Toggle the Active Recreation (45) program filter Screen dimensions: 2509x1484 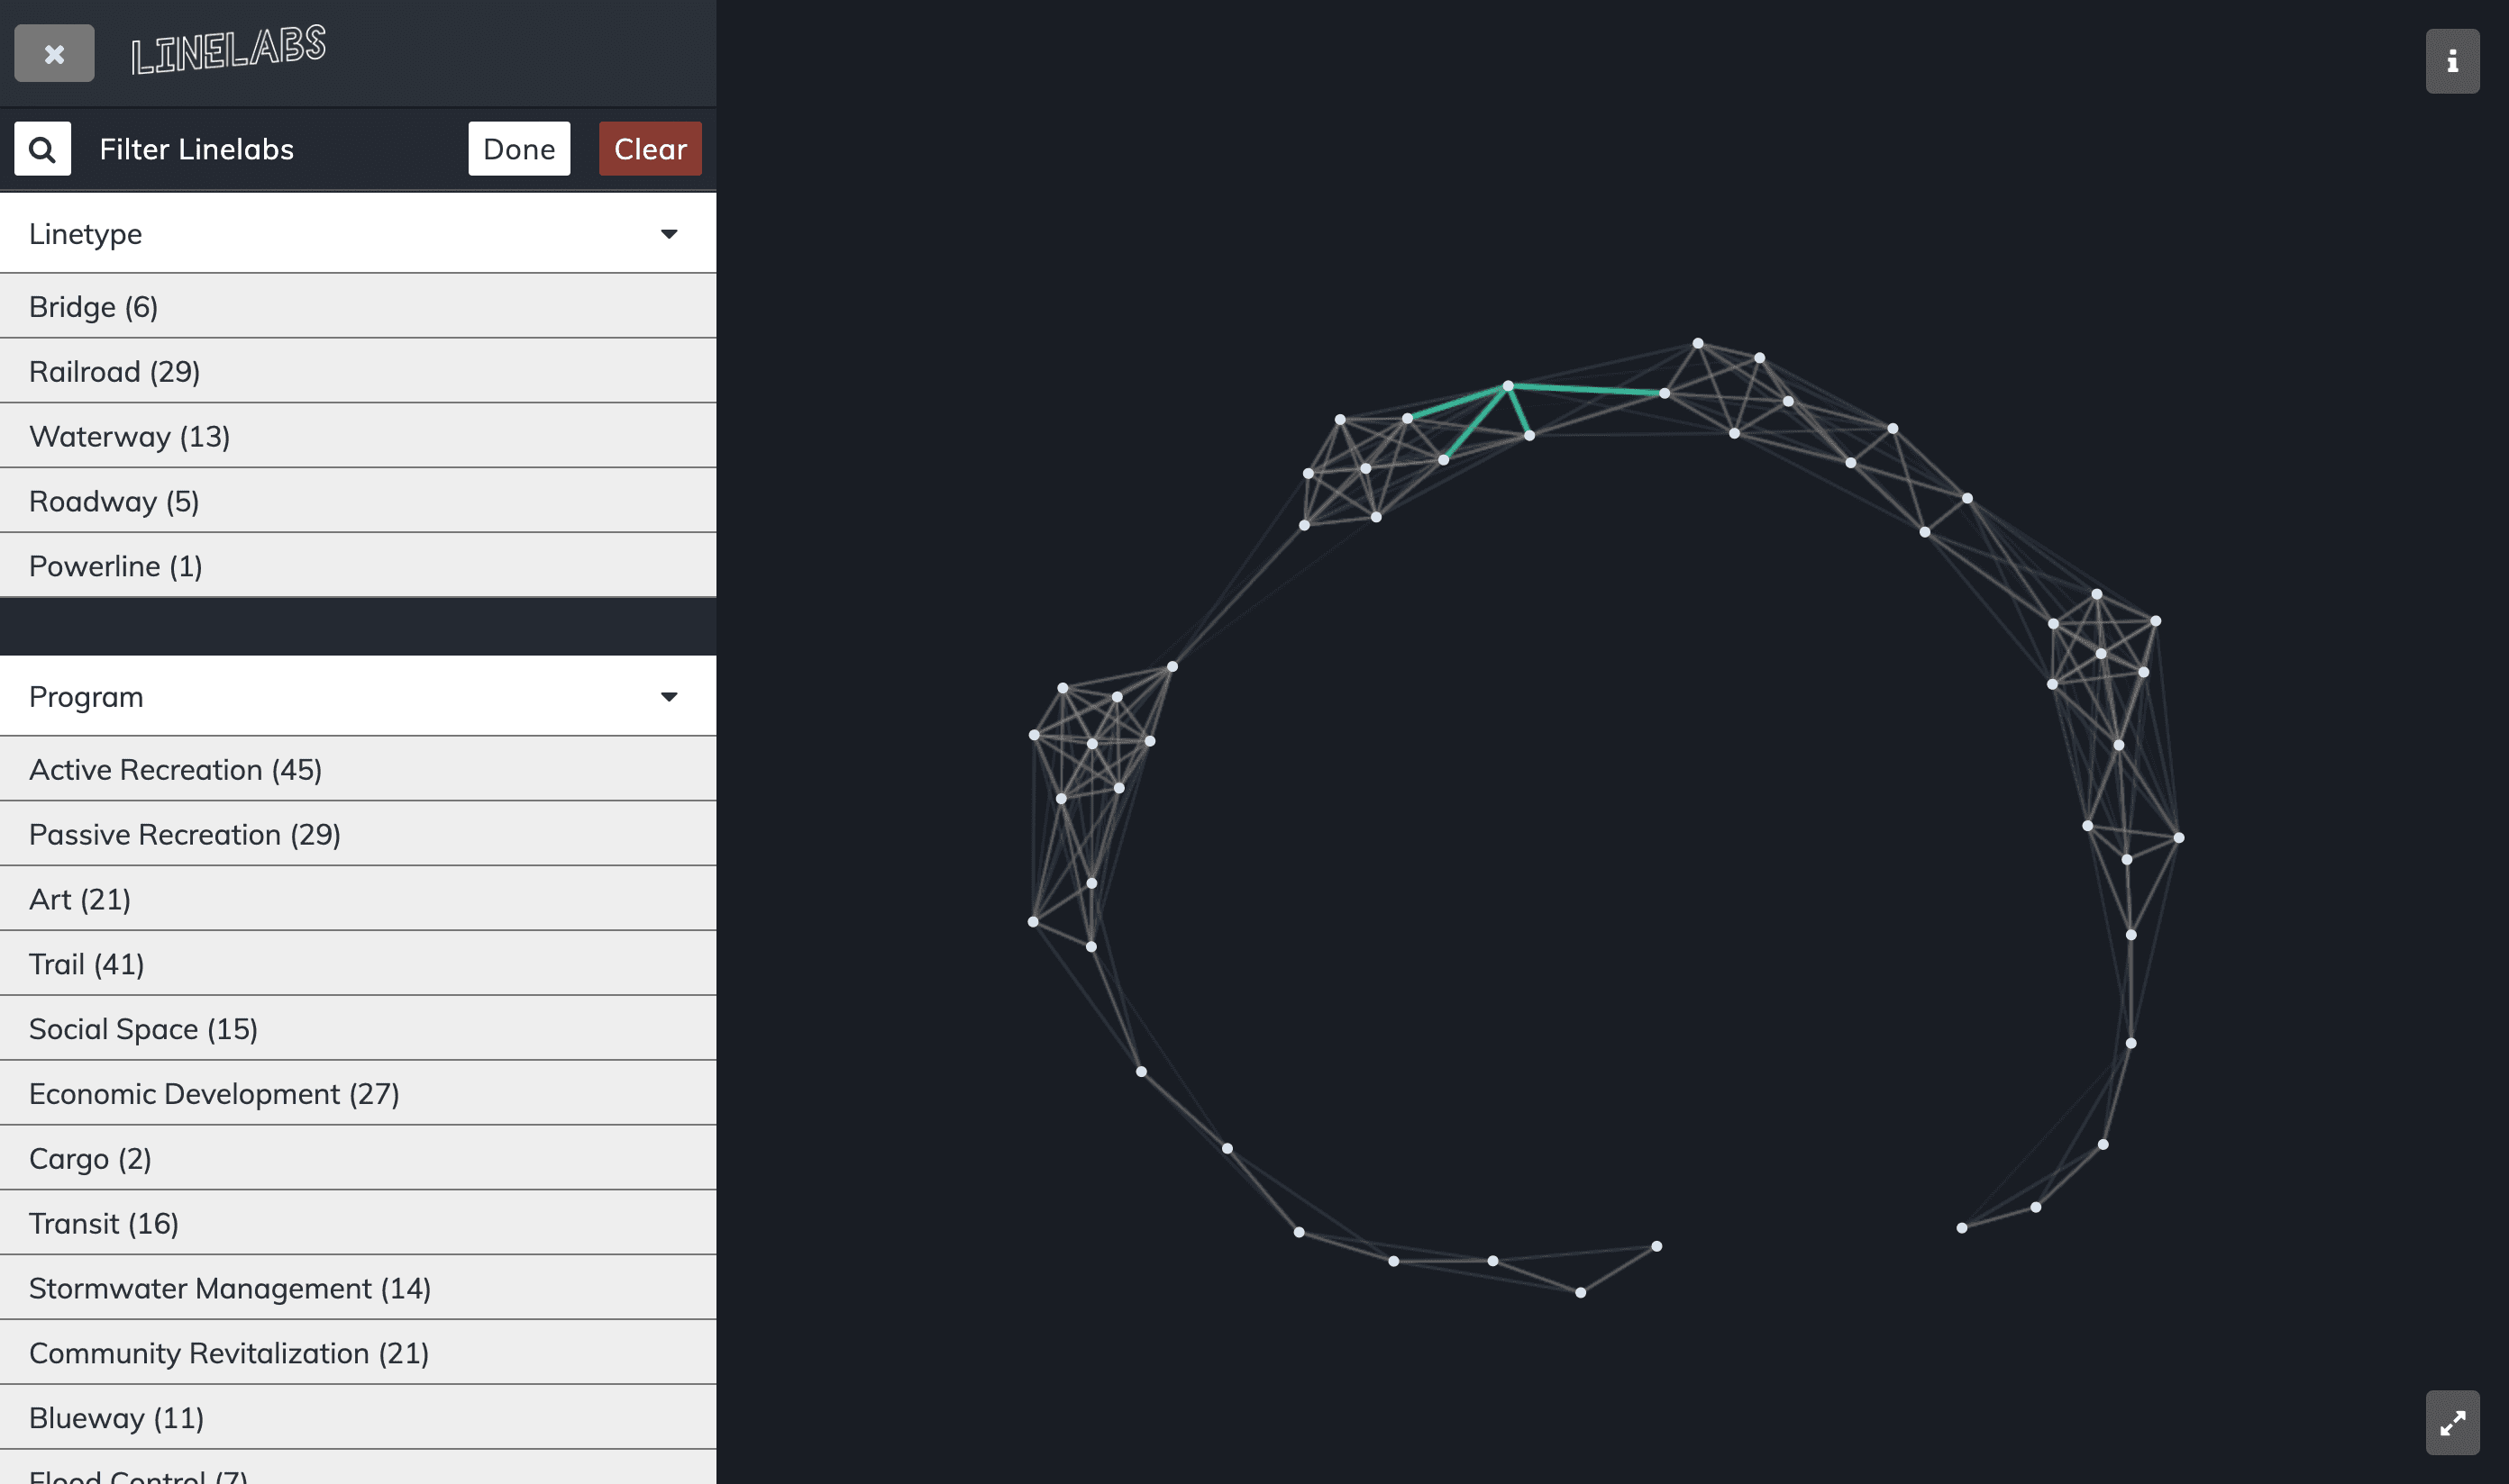[357, 768]
